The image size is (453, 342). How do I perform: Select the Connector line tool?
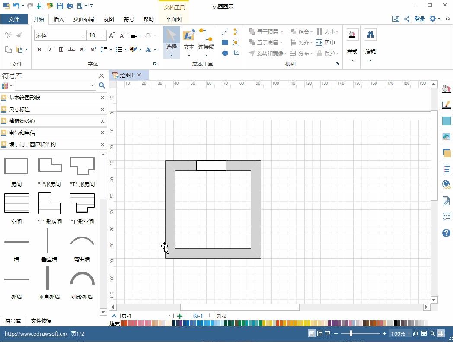point(206,42)
